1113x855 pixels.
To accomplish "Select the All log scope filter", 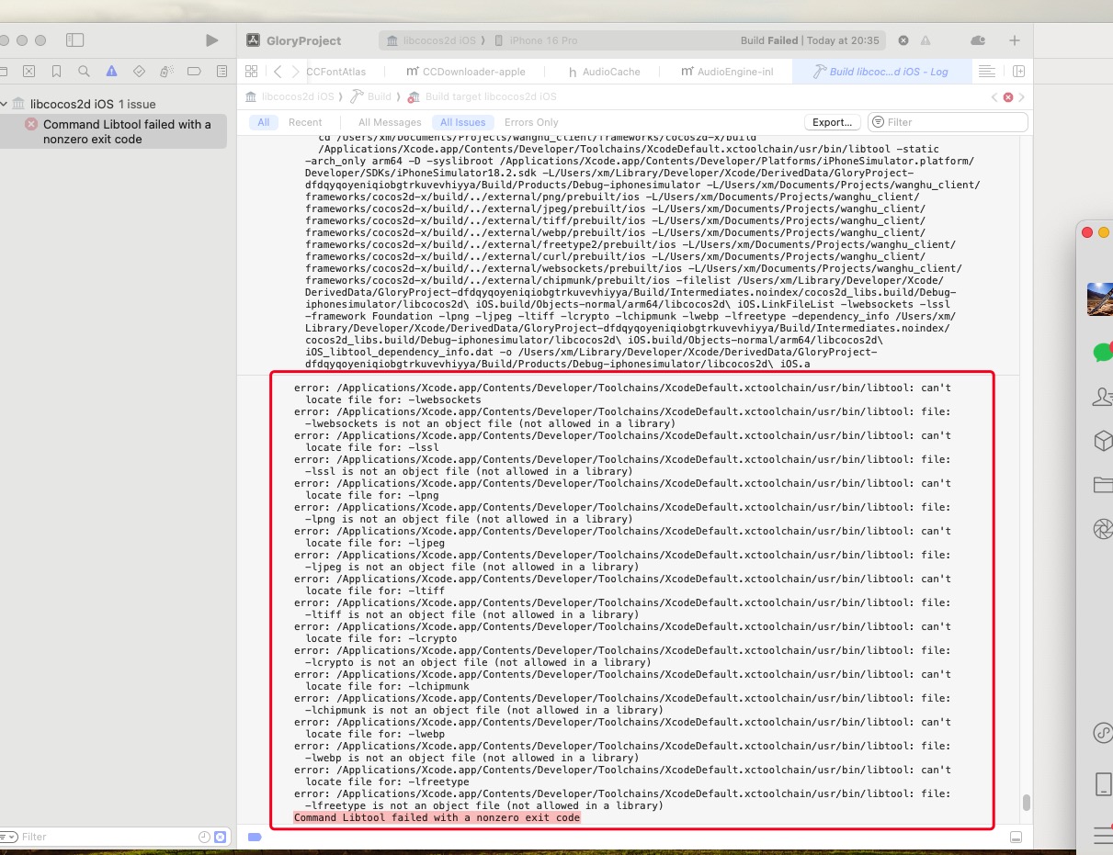I will coord(264,122).
